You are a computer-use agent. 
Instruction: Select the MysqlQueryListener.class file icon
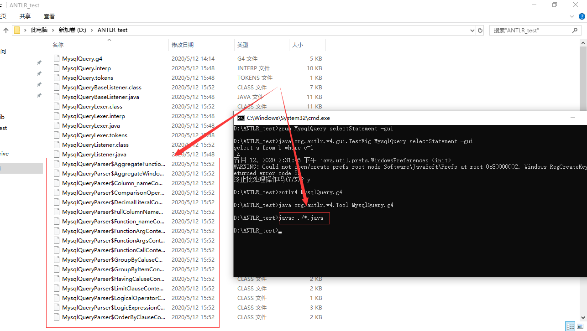click(x=57, y=145)
